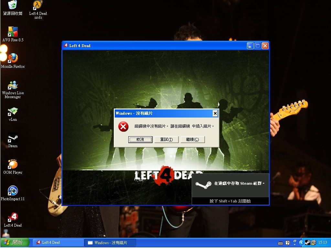331x248 pixels.
Task: Open Windows Live Messenger shortcut
Action: pos(13,85)
